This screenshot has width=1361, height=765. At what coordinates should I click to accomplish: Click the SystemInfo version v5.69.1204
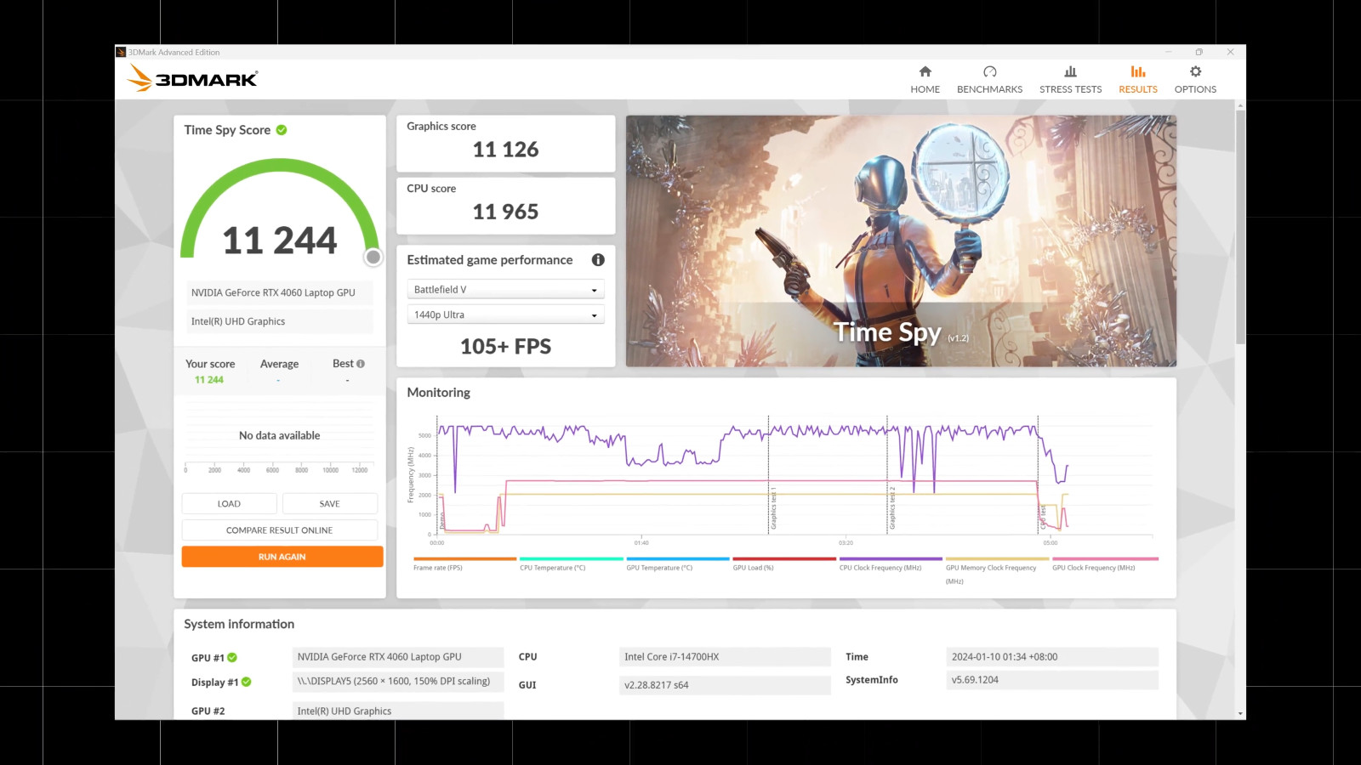[x=1052, y=680]
